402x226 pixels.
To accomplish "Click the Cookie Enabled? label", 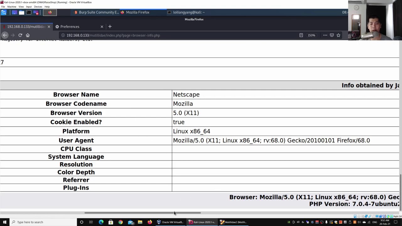I will coord(76,122).
